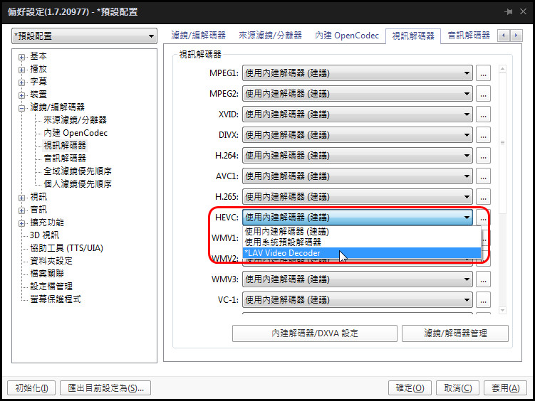
Task: Select *LAV Video Decoder option
Action: (362, 253)
